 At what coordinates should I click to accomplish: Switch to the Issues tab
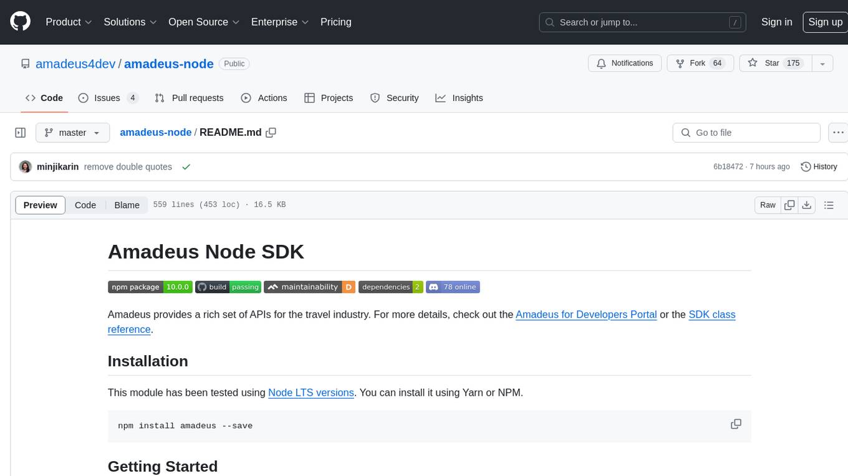click(108, 98)
